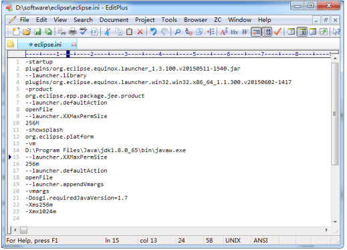Image resolution: width=347 pixels, height=250 pixels.
Task: Click the Open file folder icon
Action: (27, 32)
